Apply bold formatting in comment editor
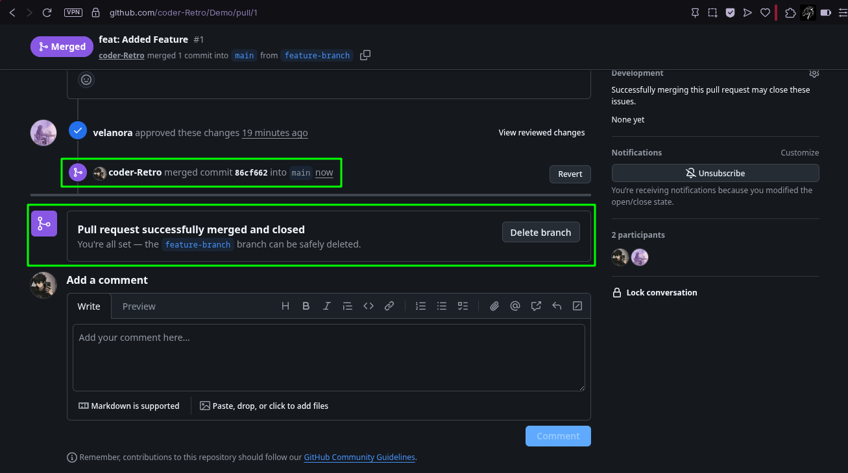The image size is (848, 473). coord(306,306)
